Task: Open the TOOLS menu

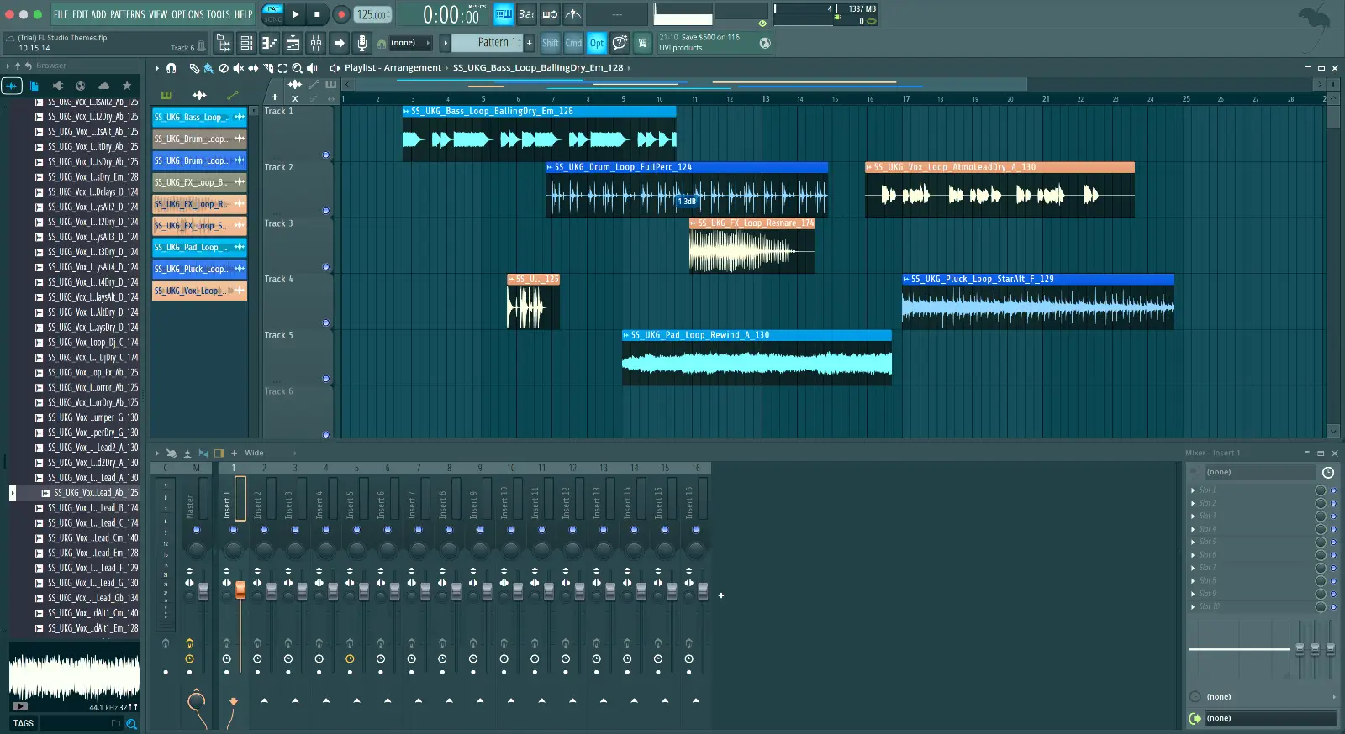Action: pyautogui.click(x=219, y=14)
